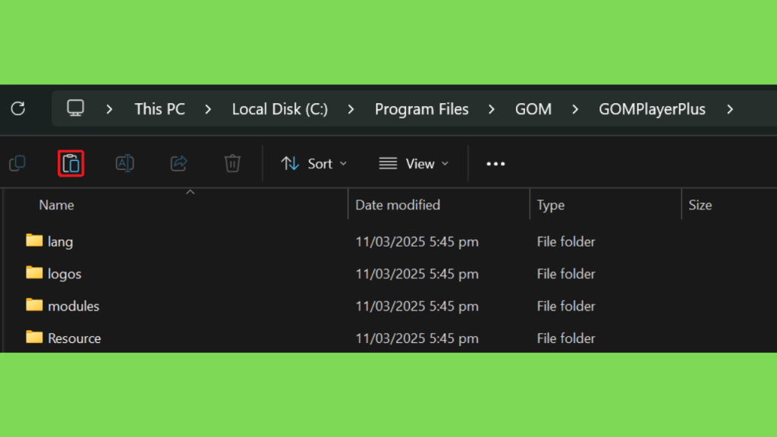The height and width of the screenshot is (437, 777).
Task: Click the Delete trash can icon
Action: 232,163
